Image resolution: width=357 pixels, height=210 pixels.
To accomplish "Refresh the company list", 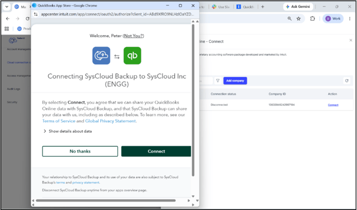I will 347,81.
